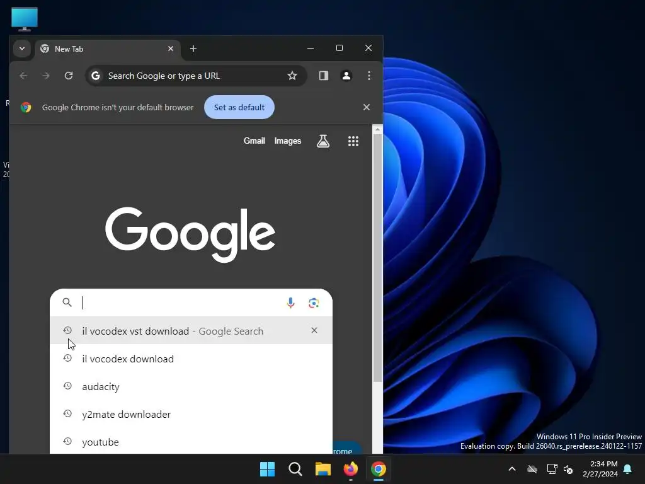Open Firefox from taskbar
Viewport: 645px width, 484px height.
coord(350,469)
